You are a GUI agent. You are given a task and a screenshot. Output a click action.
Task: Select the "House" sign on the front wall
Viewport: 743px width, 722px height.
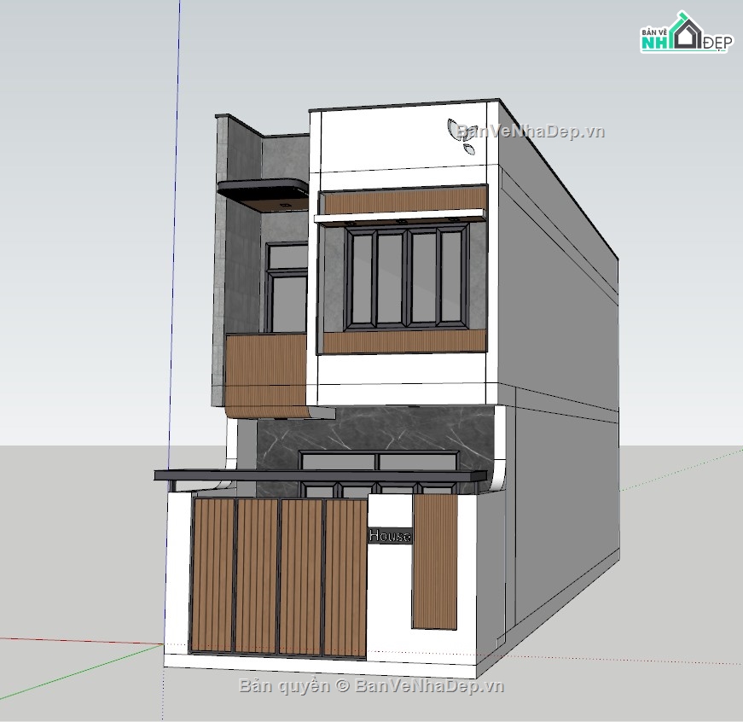point(390,536)
